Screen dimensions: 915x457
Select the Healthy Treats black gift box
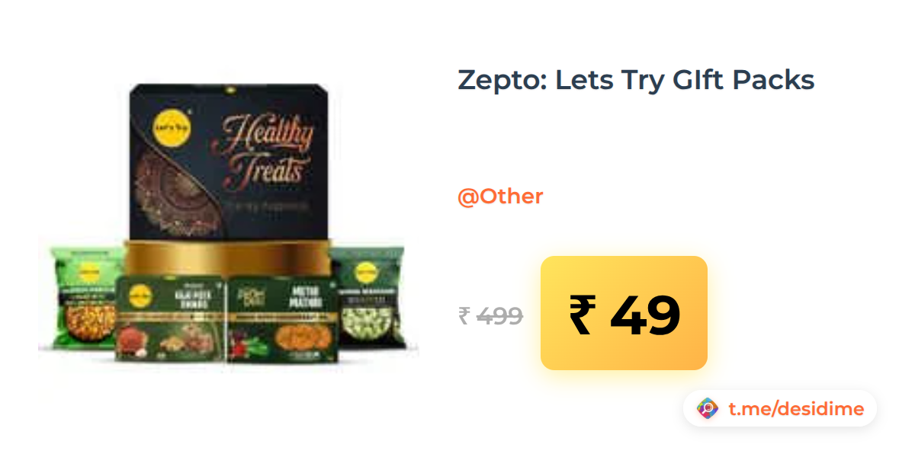tap(230, 162)
